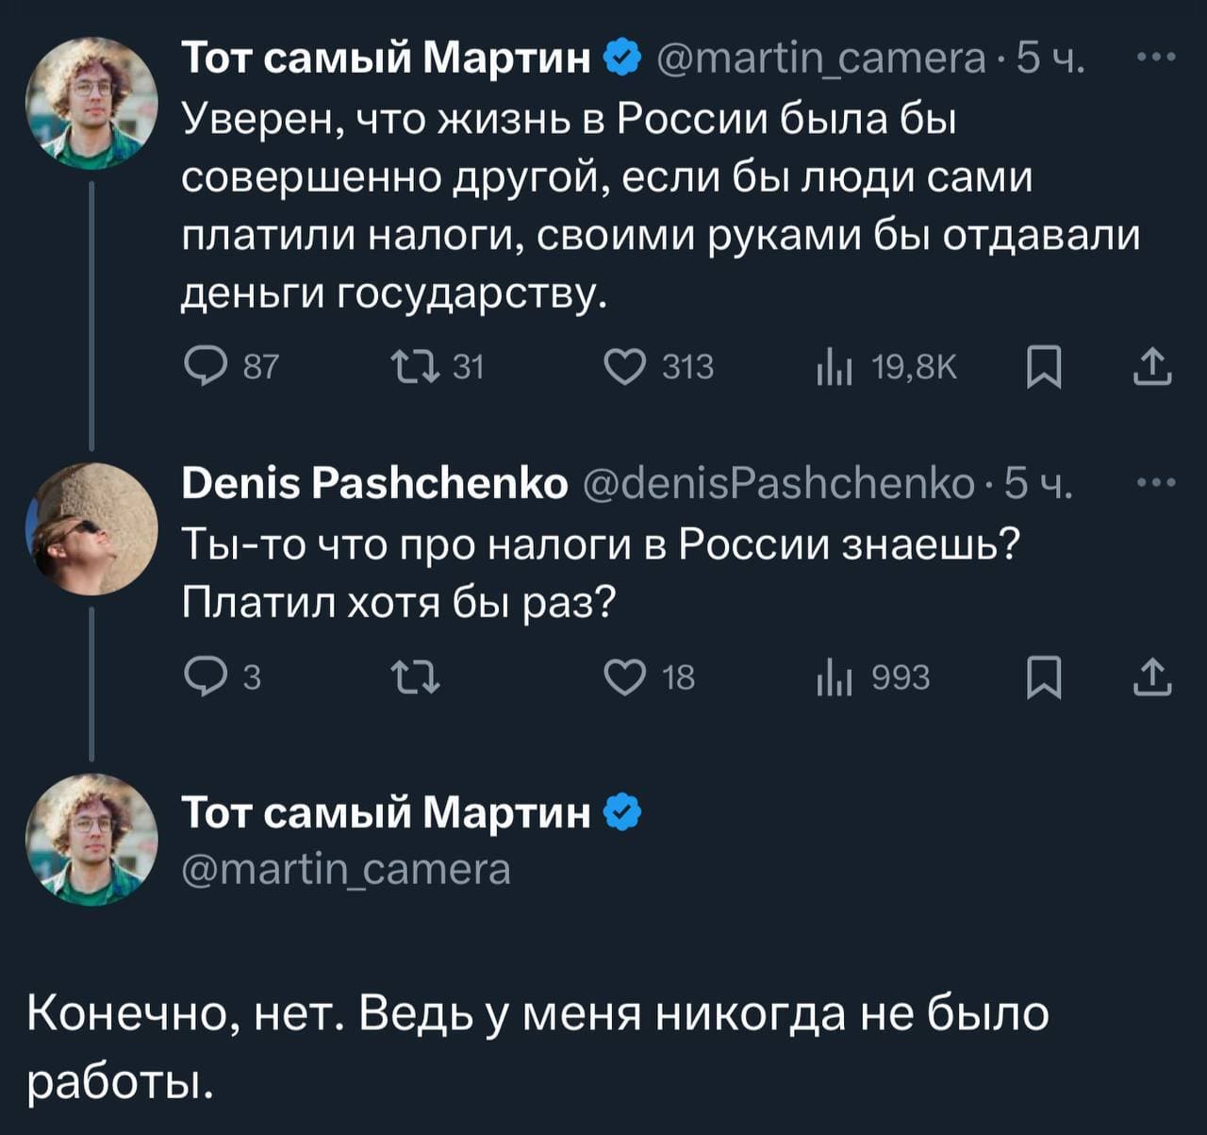Viewport: 1207px width, 1135px height.
Task: Open more options for Denis Pashchenko's tweet
Action: 1156,484
